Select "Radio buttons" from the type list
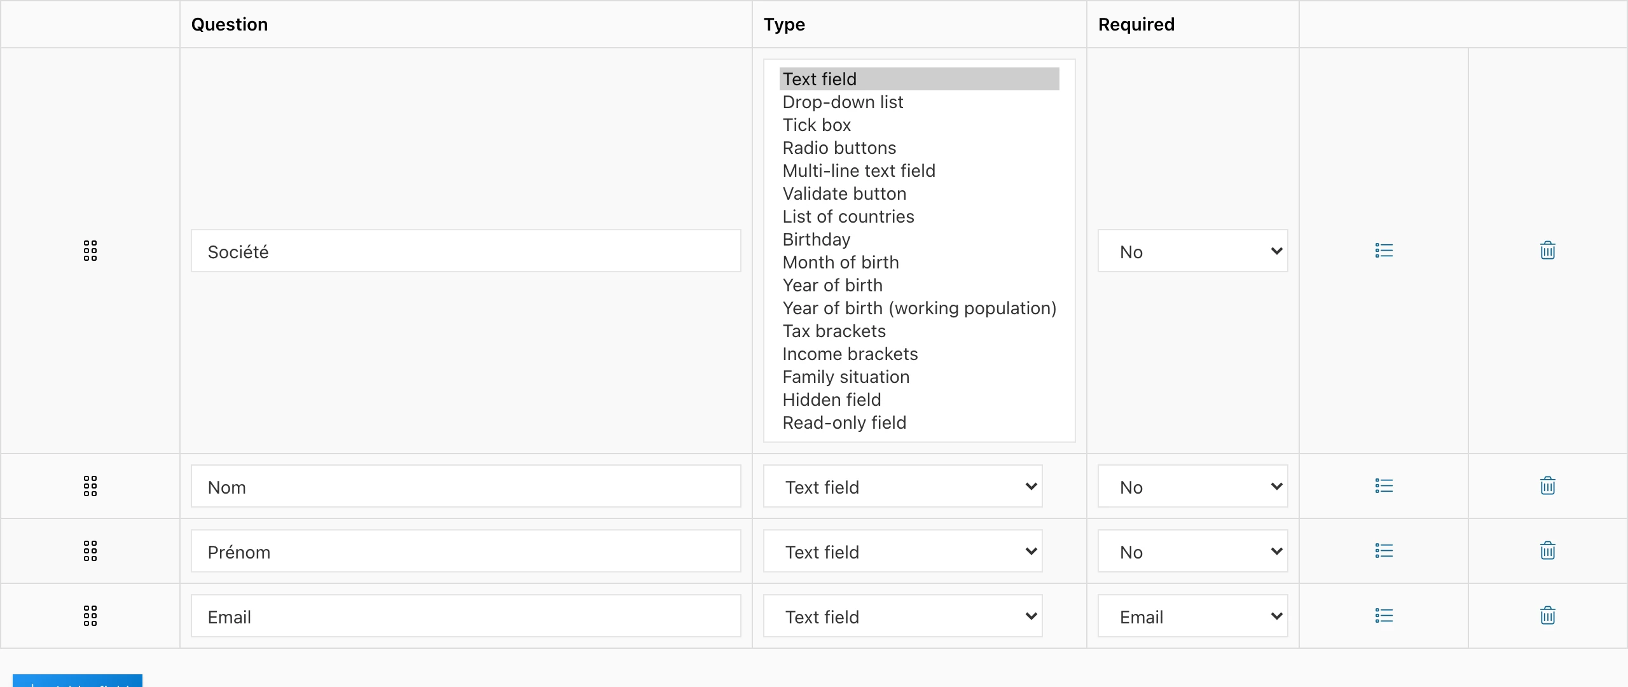 839,148
